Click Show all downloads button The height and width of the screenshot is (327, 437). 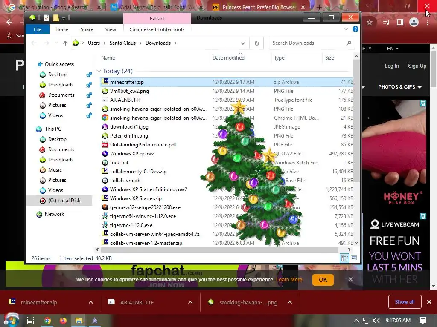(405, 302)
